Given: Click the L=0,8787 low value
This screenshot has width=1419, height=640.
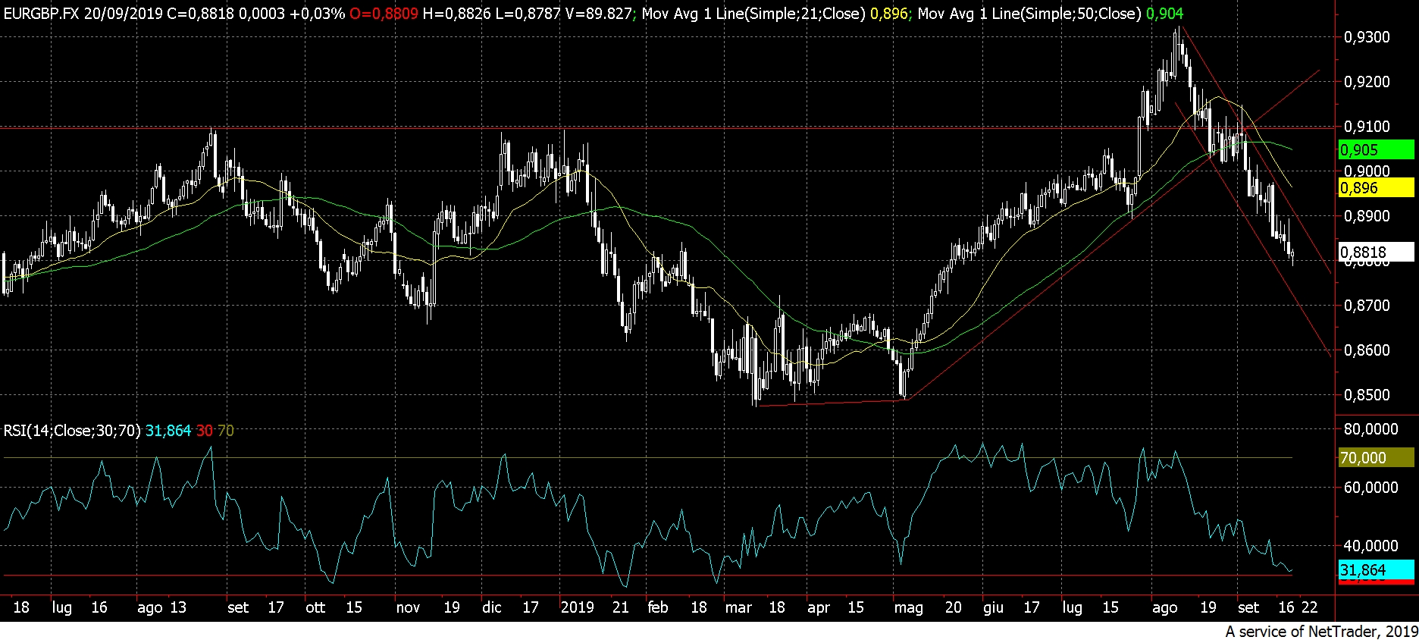Looking at the screenshot, I should (x=526, y=14).
